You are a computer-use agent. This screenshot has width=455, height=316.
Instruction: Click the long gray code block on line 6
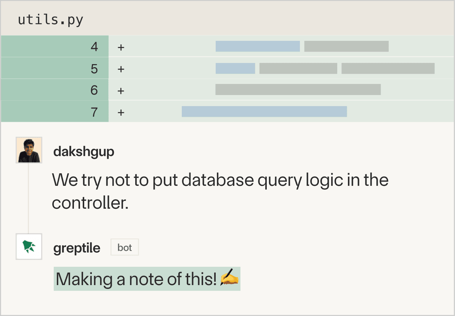coord(298,89)
